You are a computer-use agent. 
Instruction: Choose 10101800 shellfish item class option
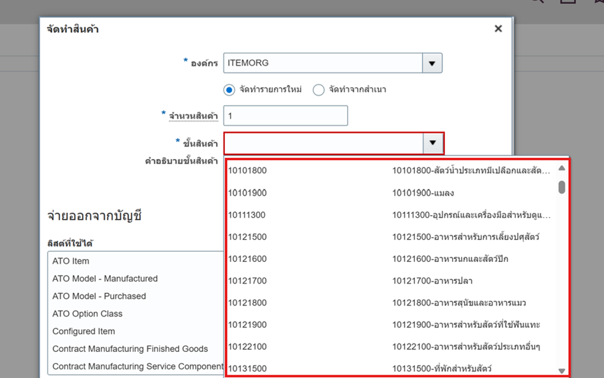(x=391, y=171)
